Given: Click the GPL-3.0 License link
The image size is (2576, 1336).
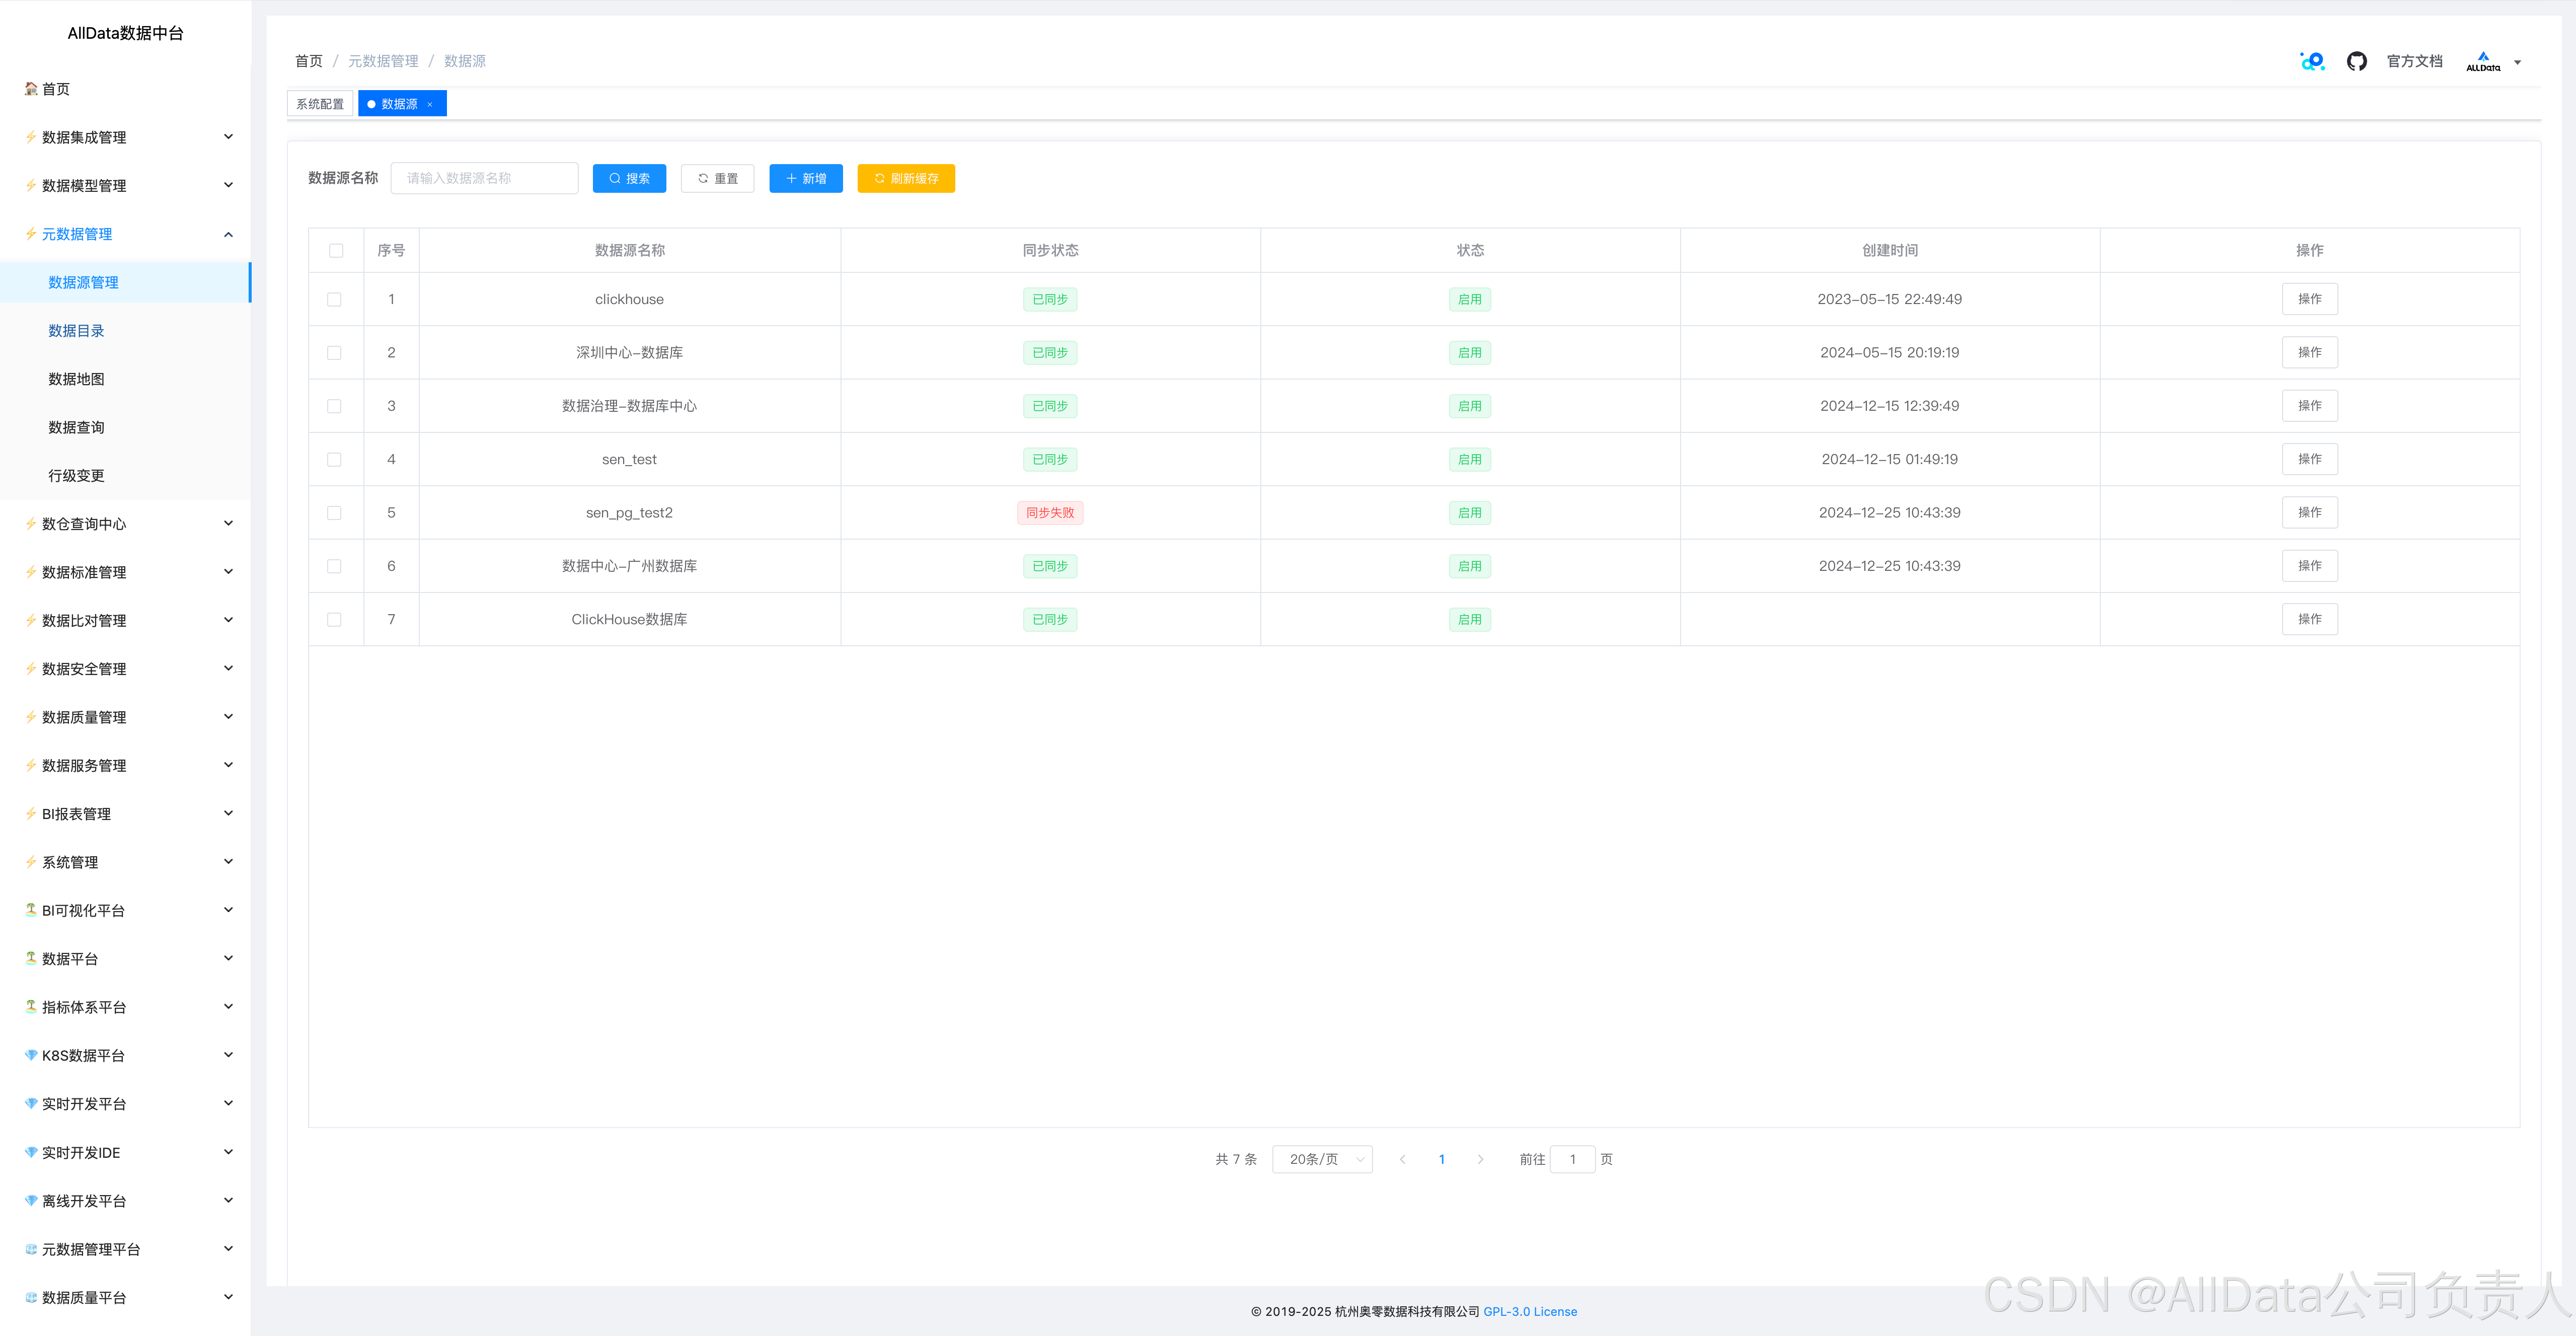Looking at the screenshot, I should click(x=1529, y=1311).
